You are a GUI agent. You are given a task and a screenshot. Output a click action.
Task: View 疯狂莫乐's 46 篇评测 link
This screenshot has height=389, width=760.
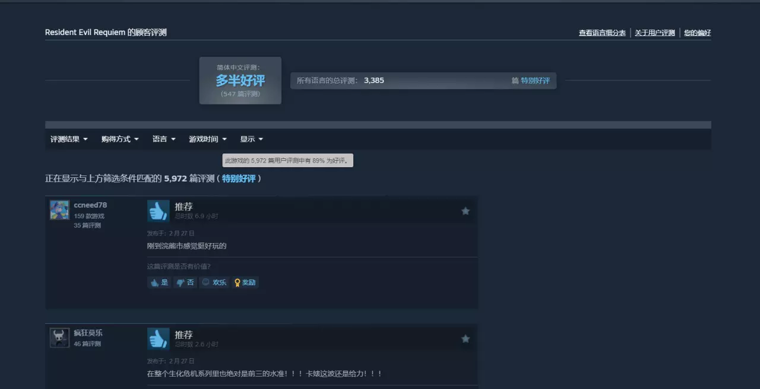pyautogui.click(x=87, y=344)
